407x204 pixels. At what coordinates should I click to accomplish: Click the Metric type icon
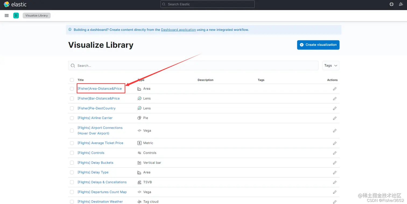coord(139,143)
